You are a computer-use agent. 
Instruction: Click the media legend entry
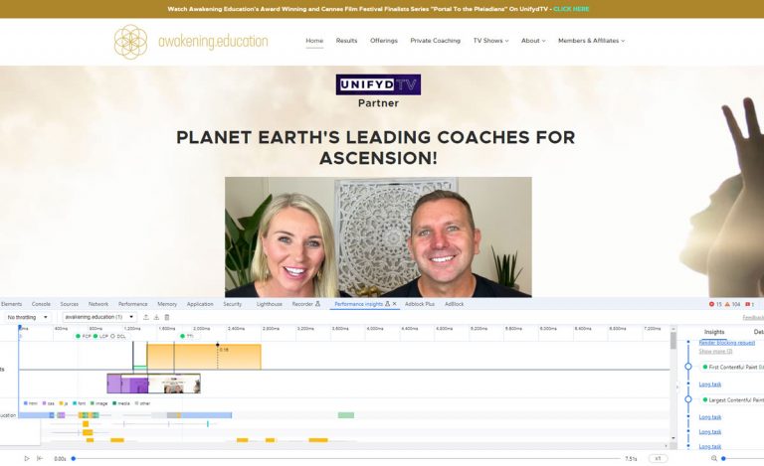click(120, 403)
